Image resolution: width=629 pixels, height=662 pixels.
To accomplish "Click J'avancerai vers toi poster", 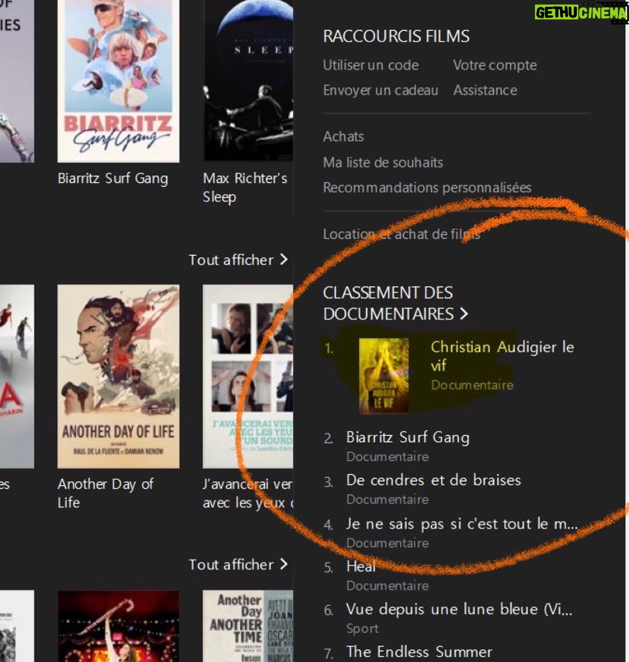I will pos(248,376).
